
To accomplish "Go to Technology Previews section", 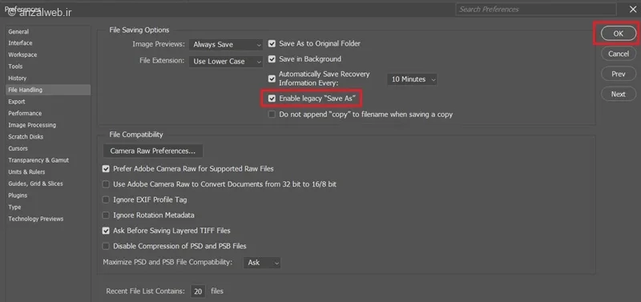I will point(36,219).
